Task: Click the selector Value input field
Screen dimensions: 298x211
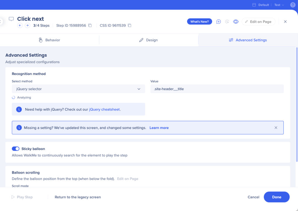Action: (217, 89)
